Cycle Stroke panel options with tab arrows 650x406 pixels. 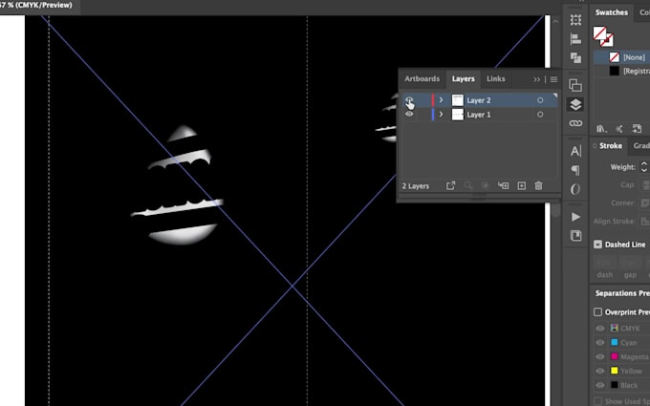(x=596, y=146)
